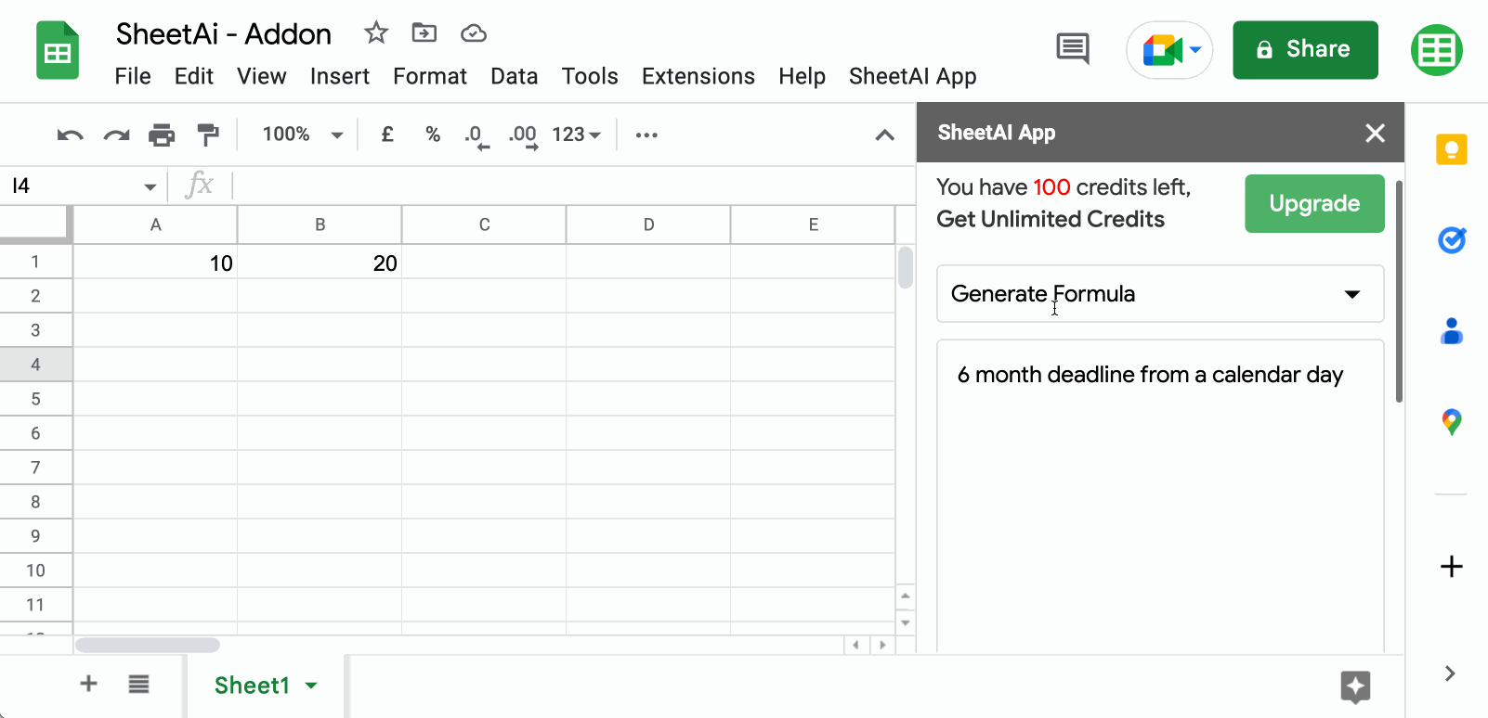Open the Edit menu
The width and height of the screenshot is (1488, 718).
point(194,76)
